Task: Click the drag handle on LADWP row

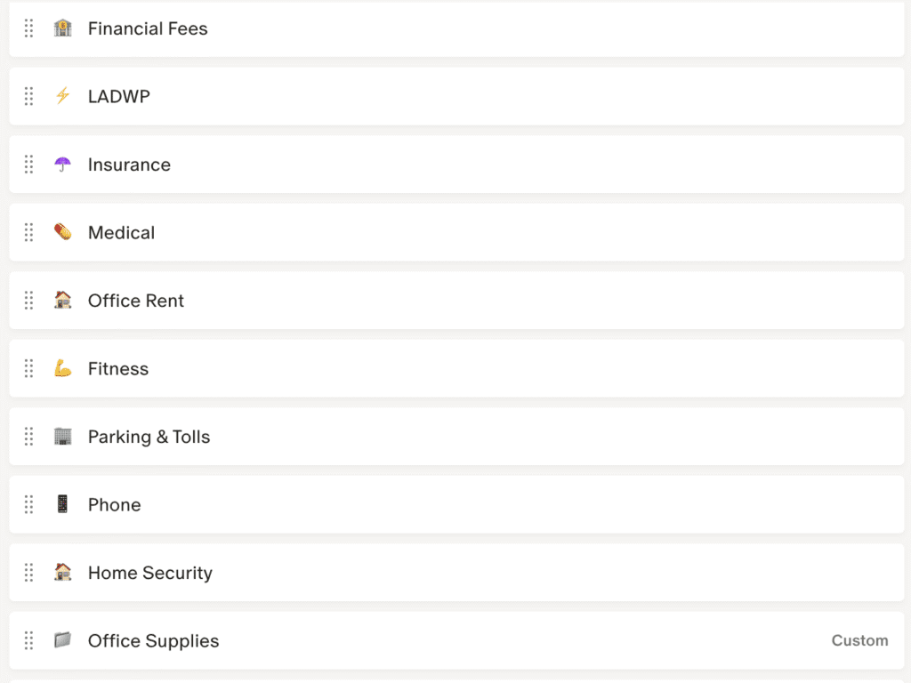Action: [28, 96]
